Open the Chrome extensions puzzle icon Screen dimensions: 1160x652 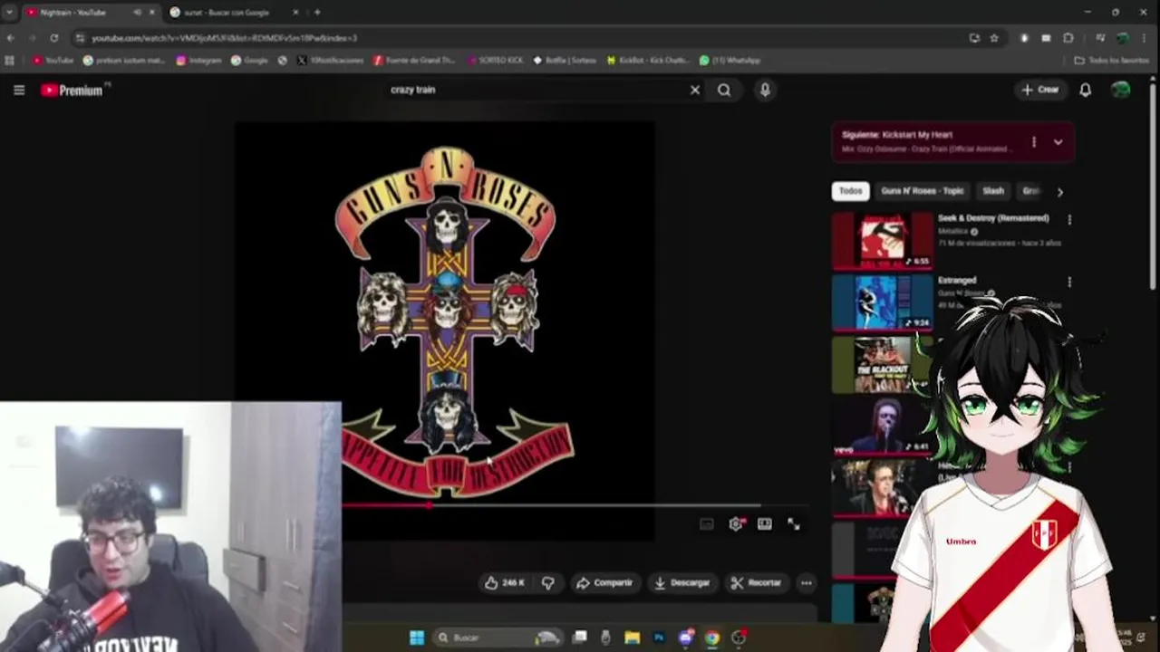1068,38
